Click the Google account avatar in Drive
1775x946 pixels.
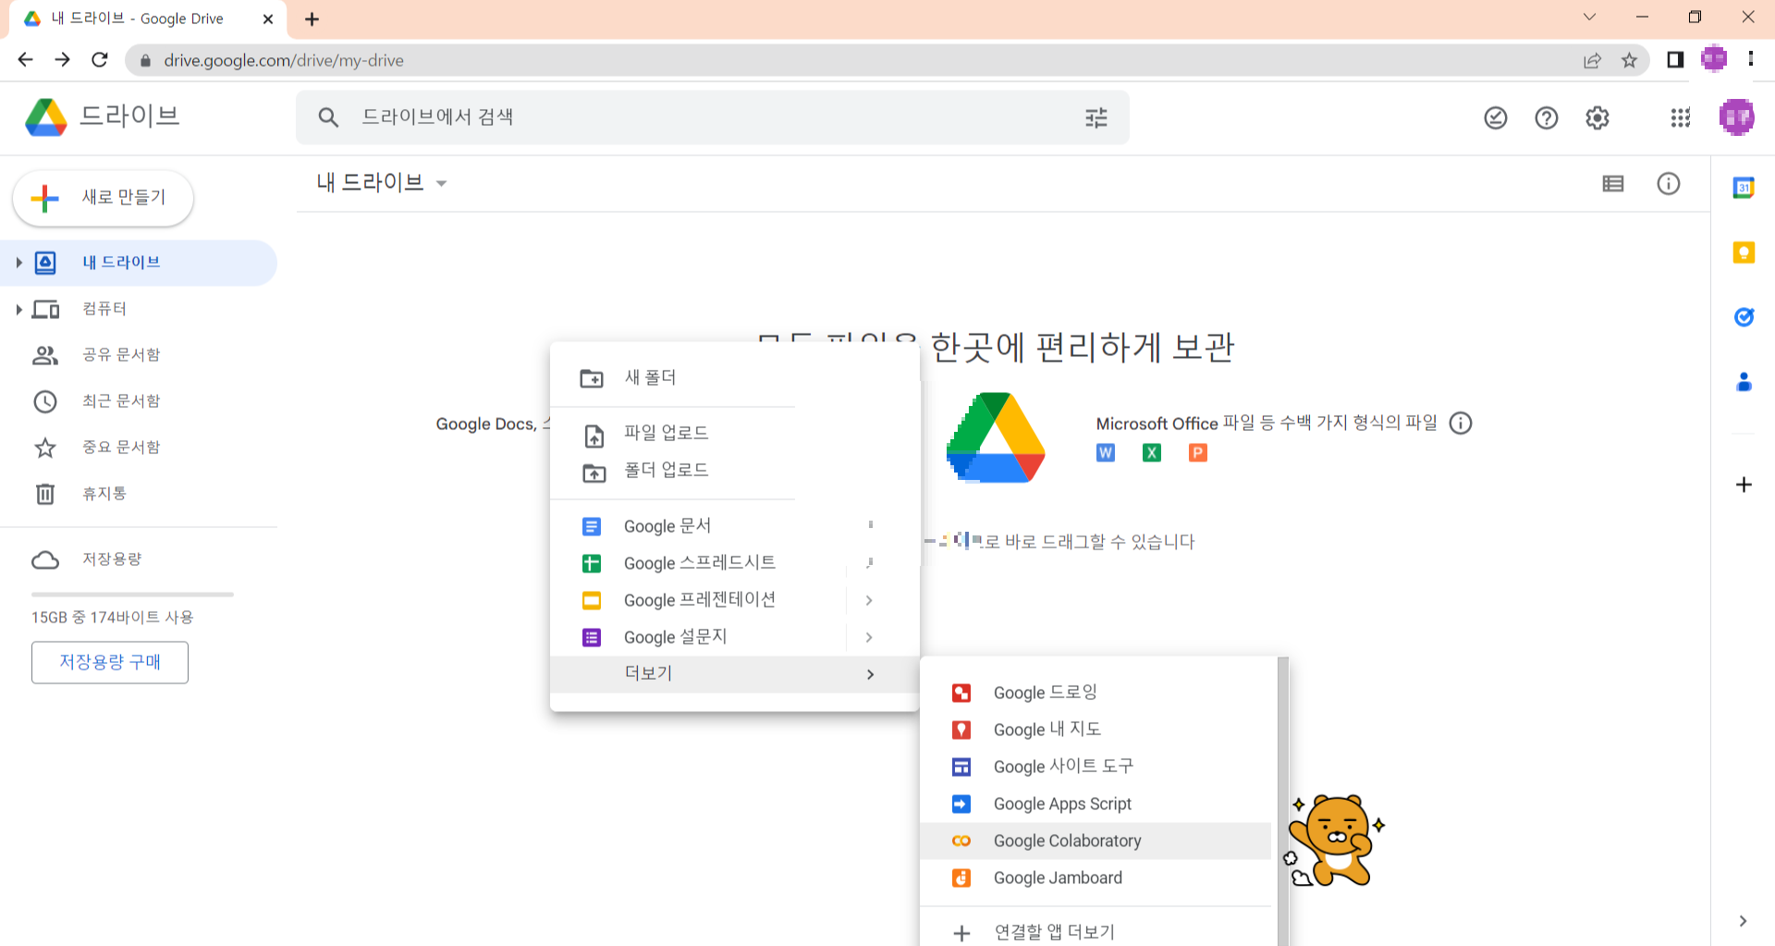[x=1737, y=117]
